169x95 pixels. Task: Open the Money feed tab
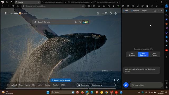coord(40,85)
